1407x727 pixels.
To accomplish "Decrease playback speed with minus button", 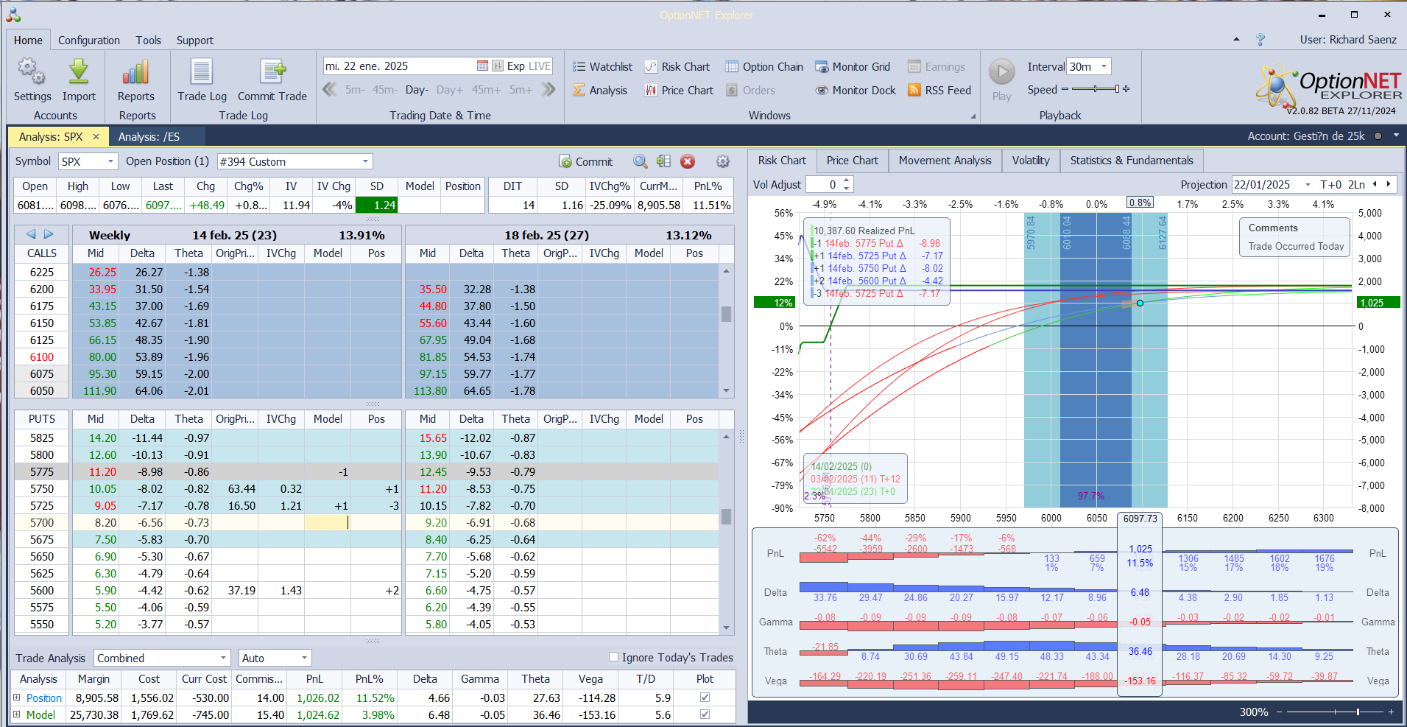I will 1065,89.
